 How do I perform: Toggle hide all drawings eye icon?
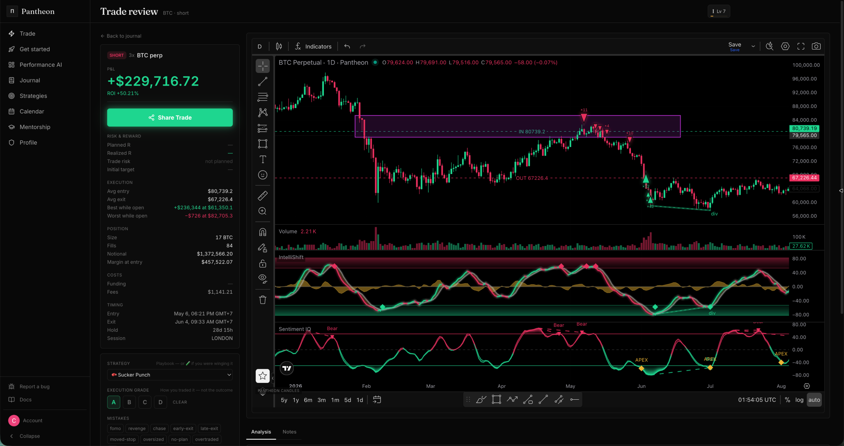262,279
